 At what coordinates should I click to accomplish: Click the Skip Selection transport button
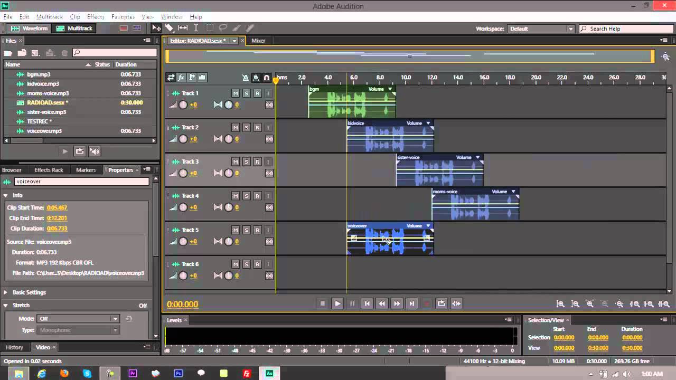tap(456, 303)
